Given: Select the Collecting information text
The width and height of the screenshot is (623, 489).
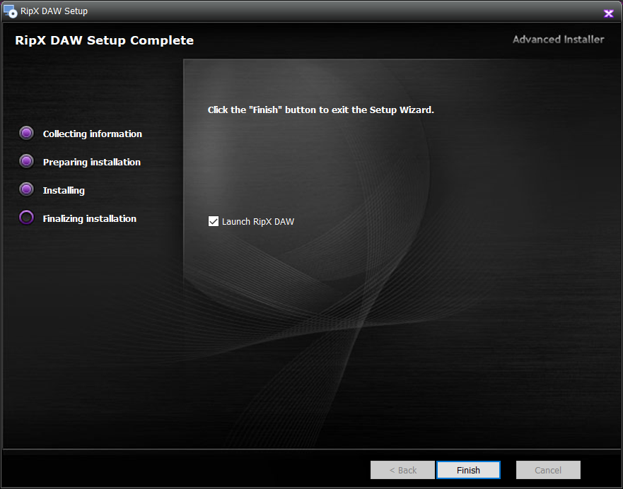Looking at the screenshot, I should point(92,134).
